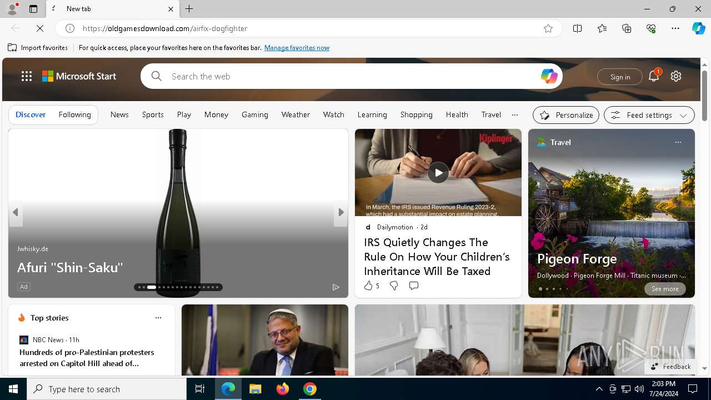Go to Microsoft Start home logo
This screenshot has width=711, height=400.
[x=79, y=76]
